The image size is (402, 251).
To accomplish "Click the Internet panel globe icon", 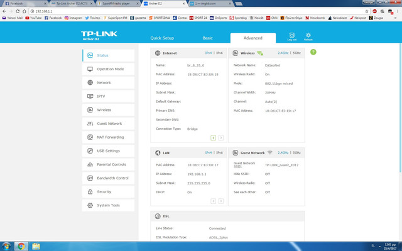I will tap(158, 53).
